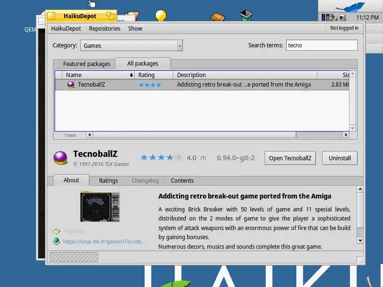The image size is (383, 287).
Task: Expand the Category dropdown showing Games
Action: 131,45
